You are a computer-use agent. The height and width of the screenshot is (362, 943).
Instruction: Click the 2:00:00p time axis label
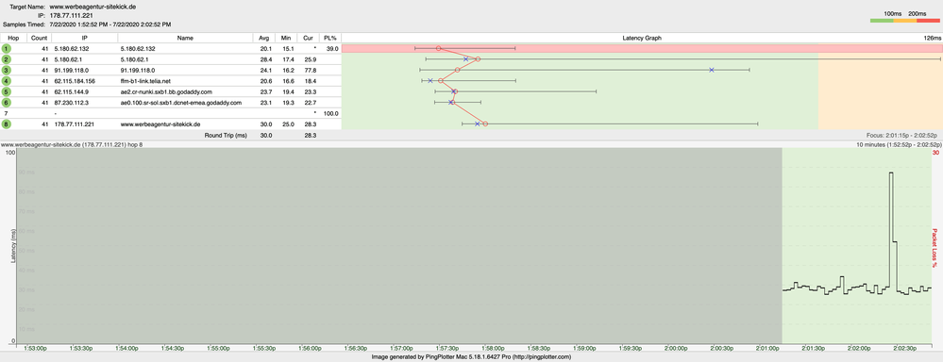click(x=676, y=348)
